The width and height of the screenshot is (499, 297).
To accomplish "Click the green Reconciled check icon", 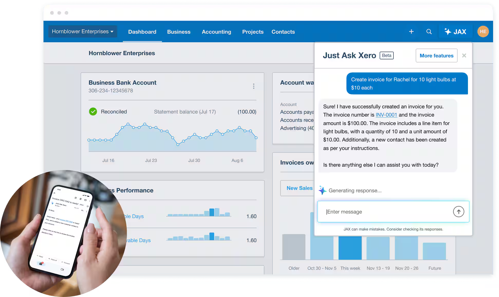I will pos(93,112).
